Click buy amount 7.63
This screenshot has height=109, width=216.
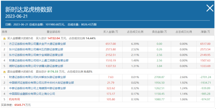(x=111, y=77)
